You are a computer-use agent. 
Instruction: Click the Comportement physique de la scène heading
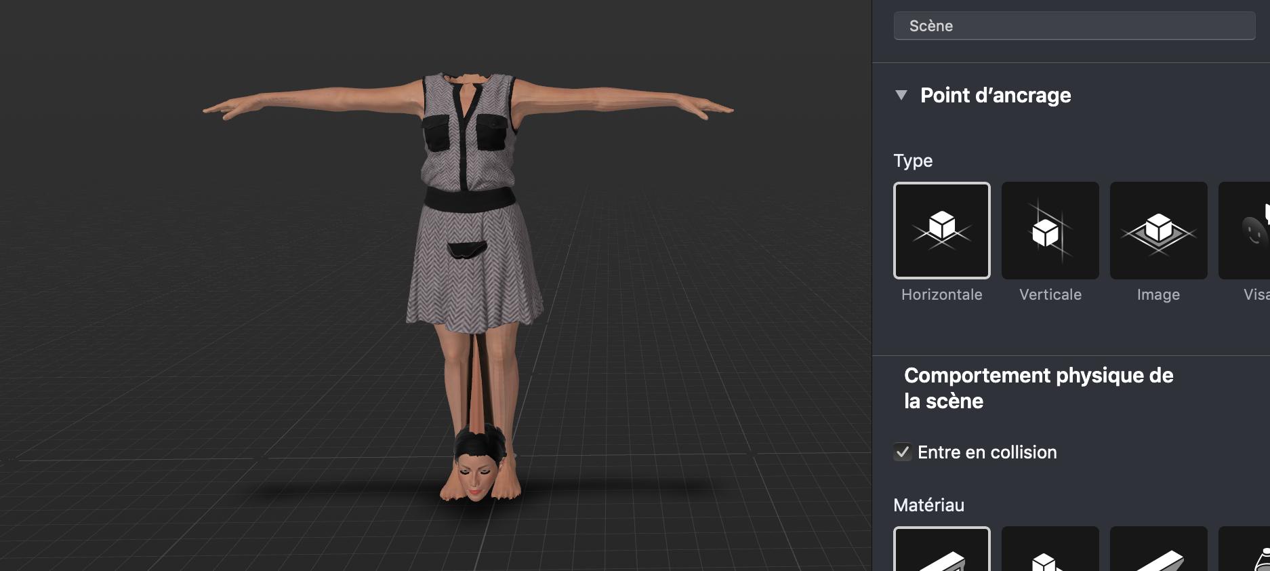coord(1039,388)
